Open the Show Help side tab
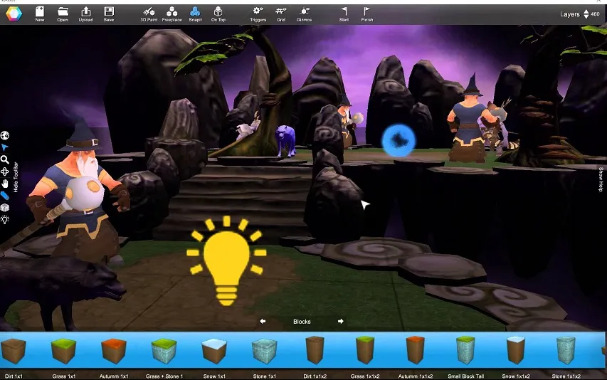 click(x=601, y=179)
